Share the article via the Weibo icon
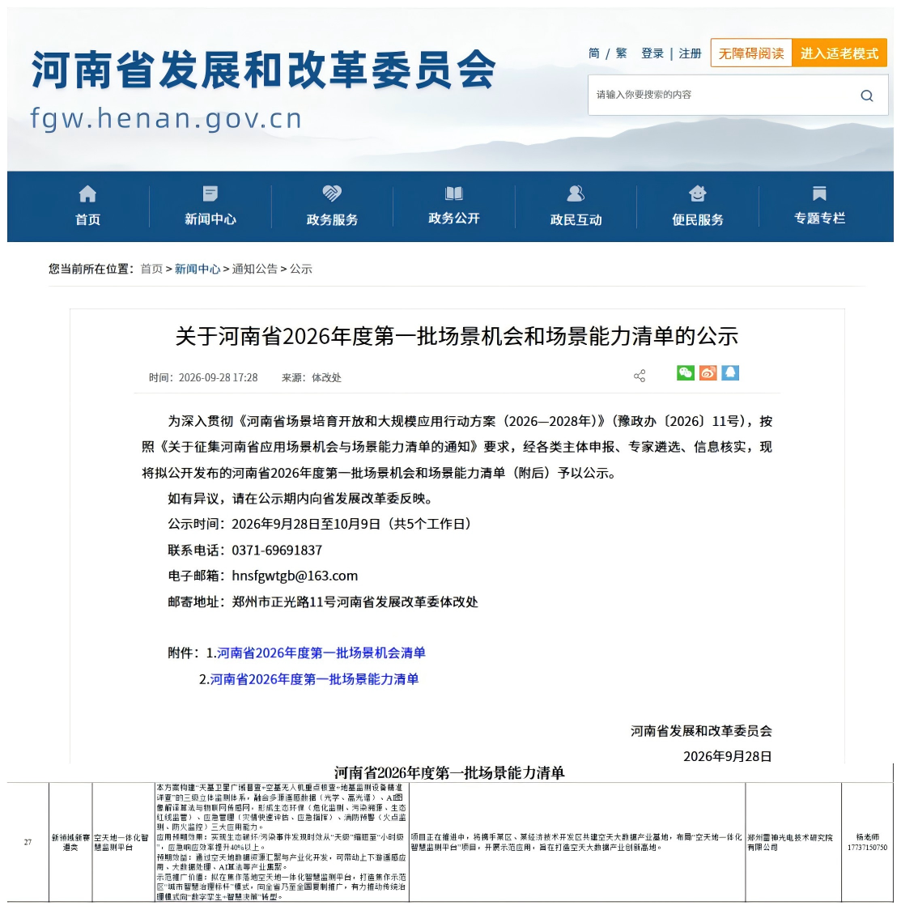Image resolution: width=901 pixels, height=910 pixels. pos(708,372)
